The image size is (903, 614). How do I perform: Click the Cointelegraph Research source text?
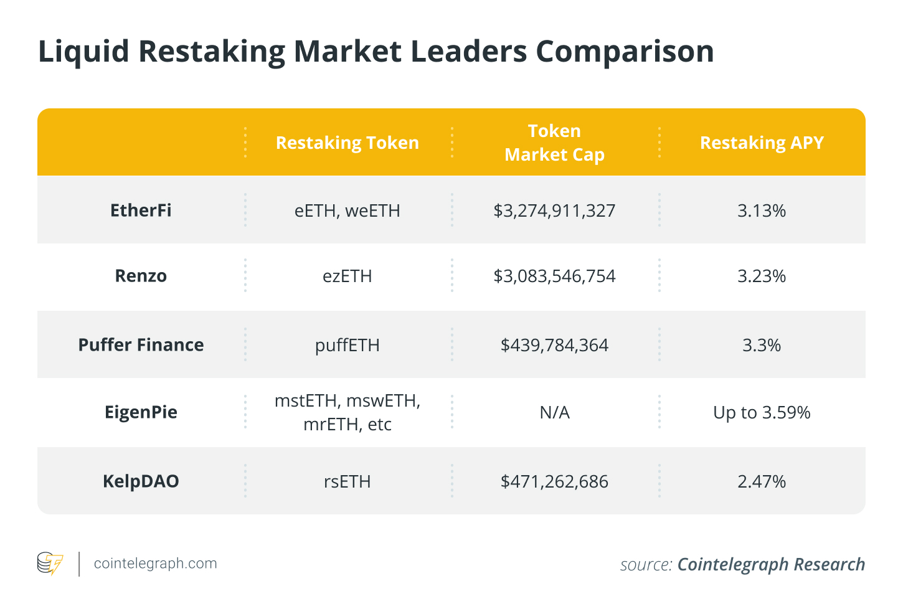click(x=771, y=564)
